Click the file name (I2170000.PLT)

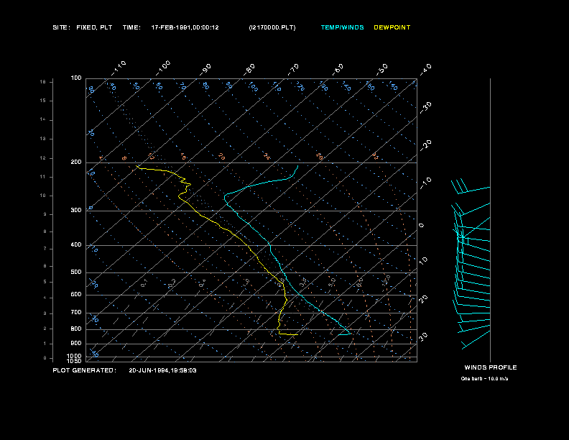pos(272,27)
